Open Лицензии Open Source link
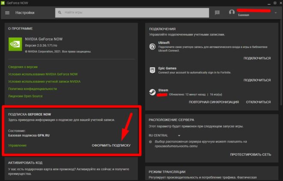The width and height of the screenshot is (283, 181). tap(25, 96)
